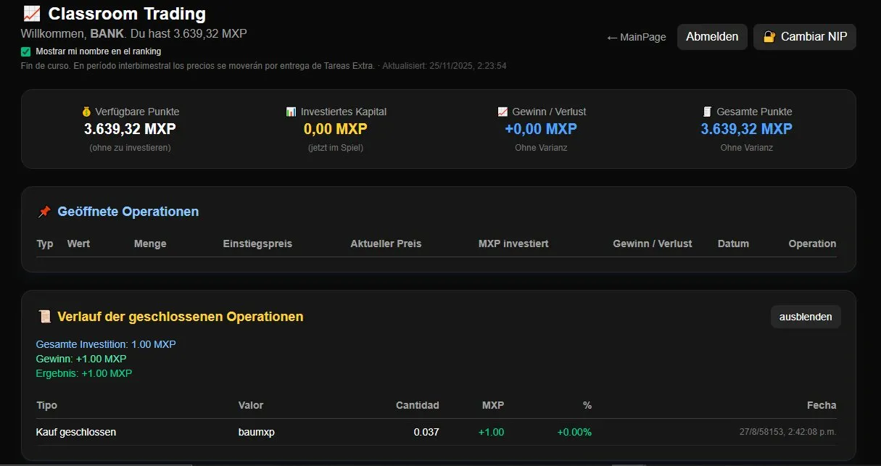Viewport: 881px width, 466px height.
Task: Click the trend icon beside Gewinn / Verlust
Action: [502, 112]
